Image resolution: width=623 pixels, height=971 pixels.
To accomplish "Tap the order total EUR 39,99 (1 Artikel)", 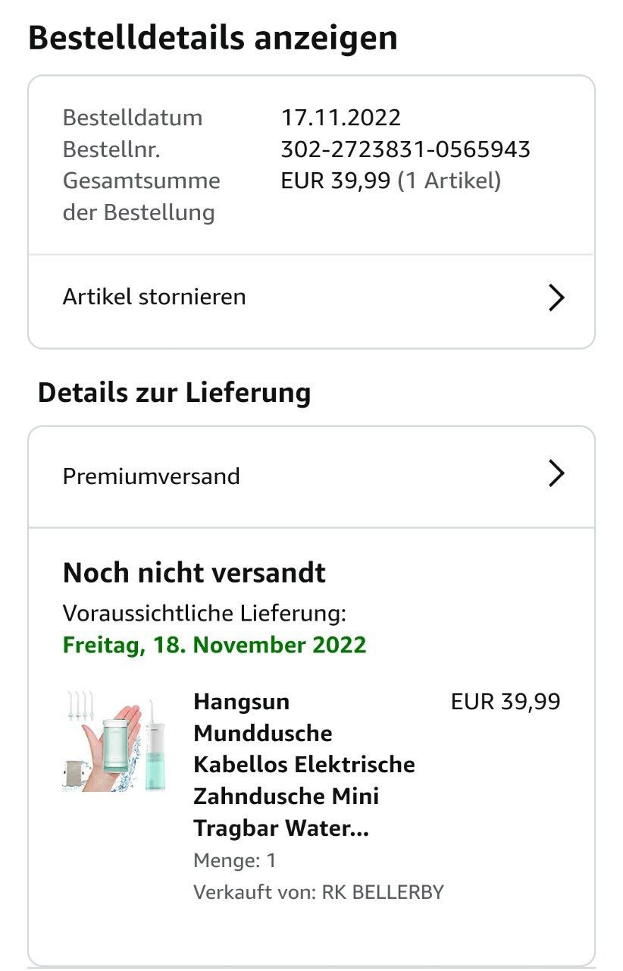I will (390, 181).
